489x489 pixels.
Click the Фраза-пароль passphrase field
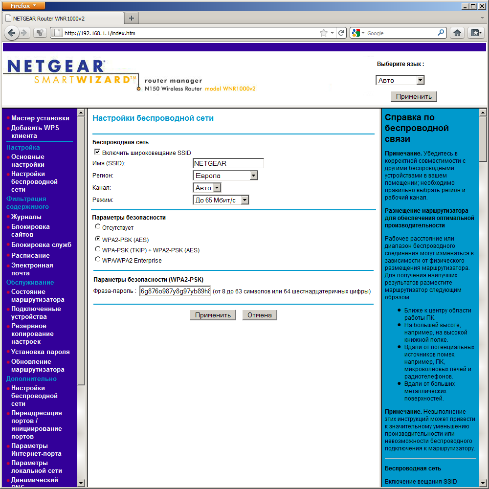pyautogui.click(x=175, y=291)
